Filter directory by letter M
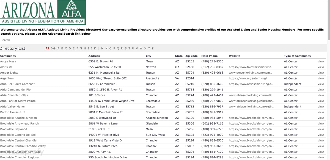The image size is (330, 160). 102,48
